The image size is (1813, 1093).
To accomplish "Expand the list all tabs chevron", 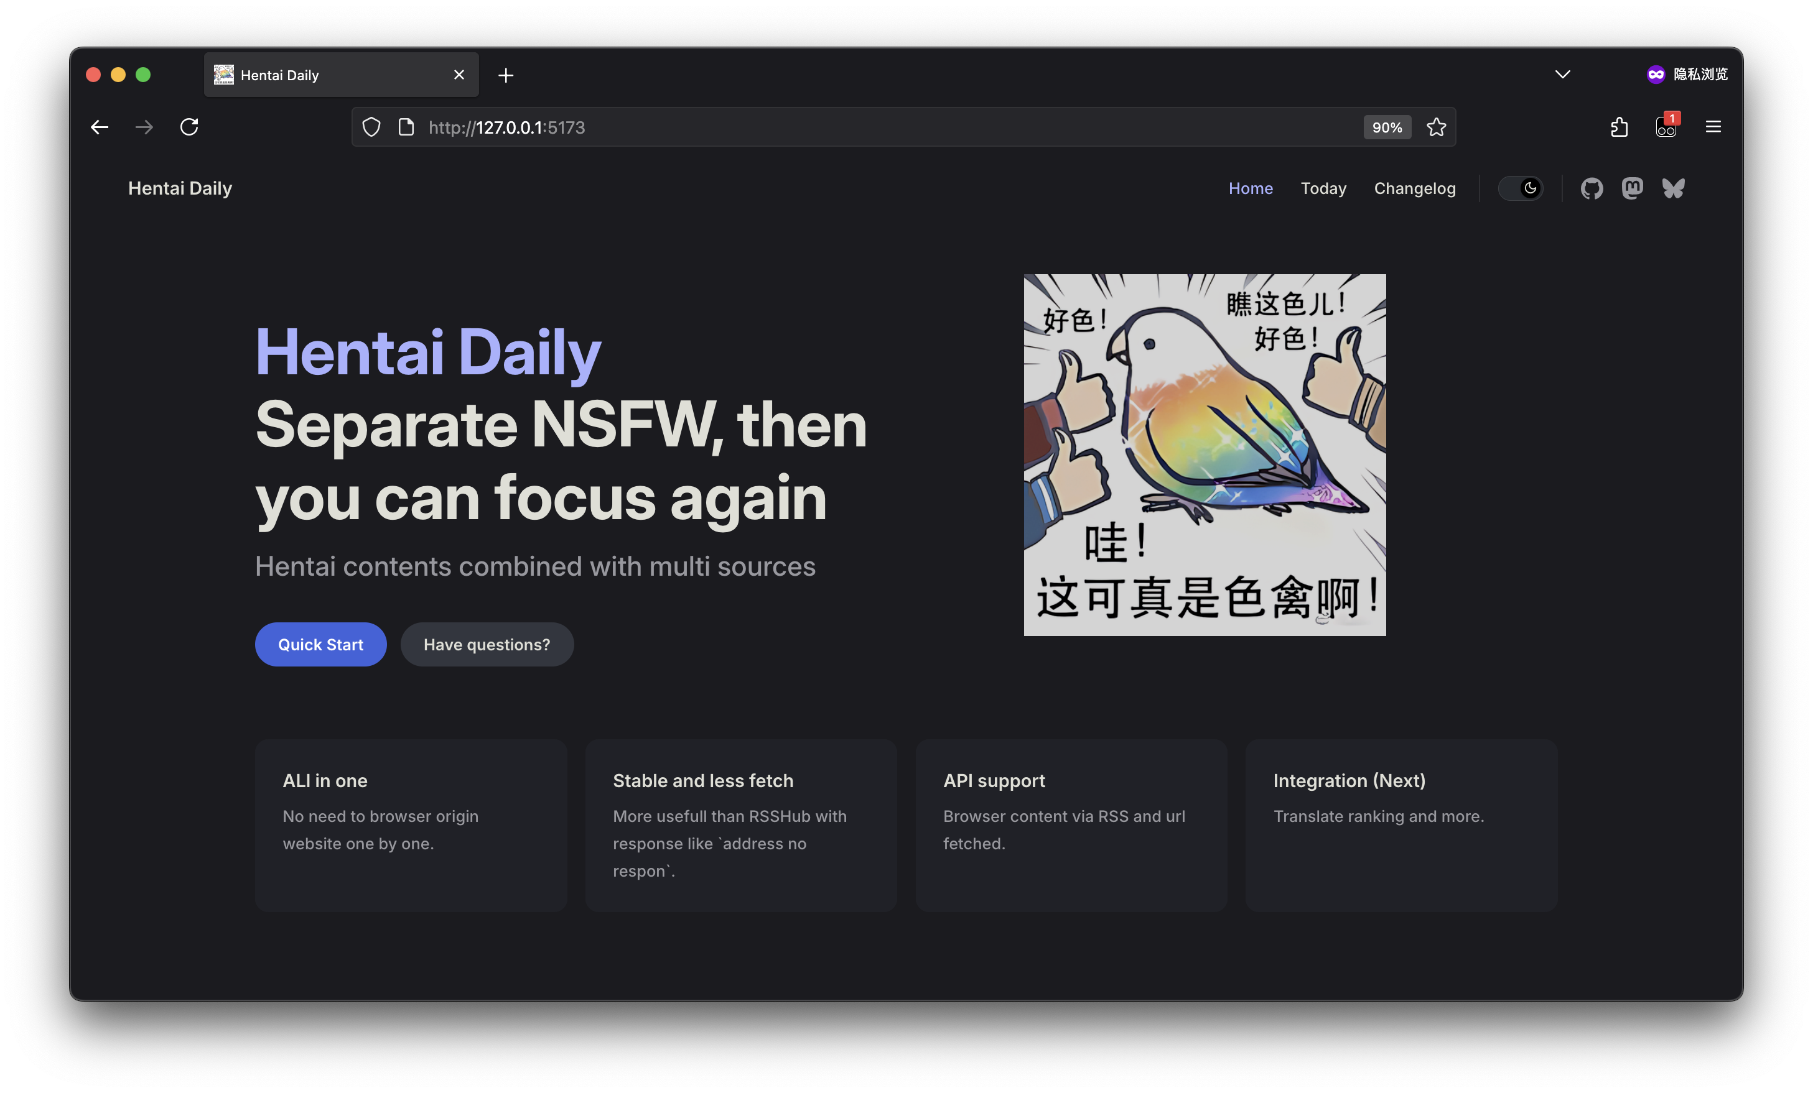I will tap(1562, 74).
